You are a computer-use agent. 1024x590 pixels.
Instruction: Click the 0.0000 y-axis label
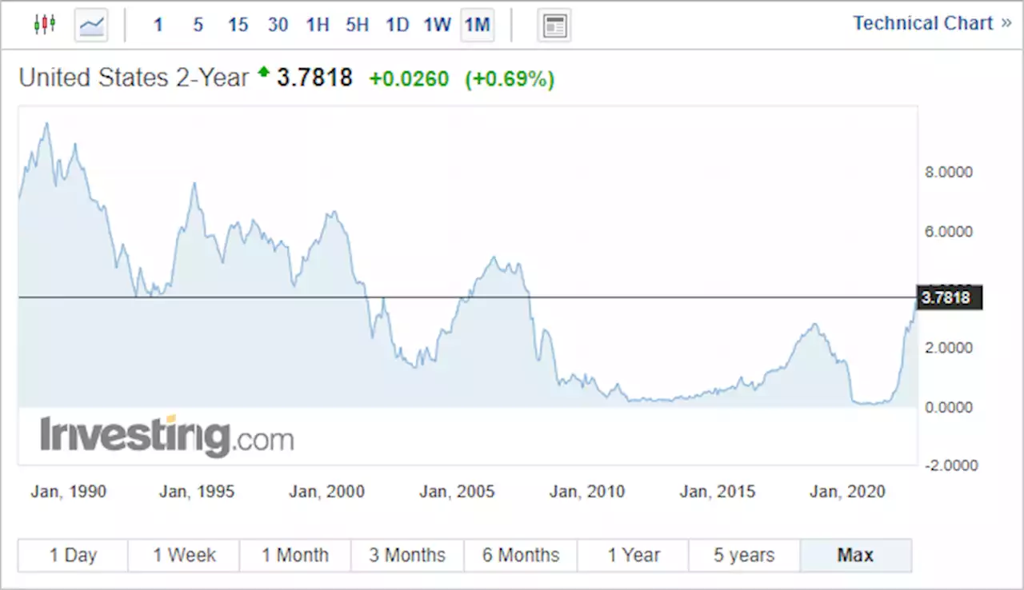[947, 407]
